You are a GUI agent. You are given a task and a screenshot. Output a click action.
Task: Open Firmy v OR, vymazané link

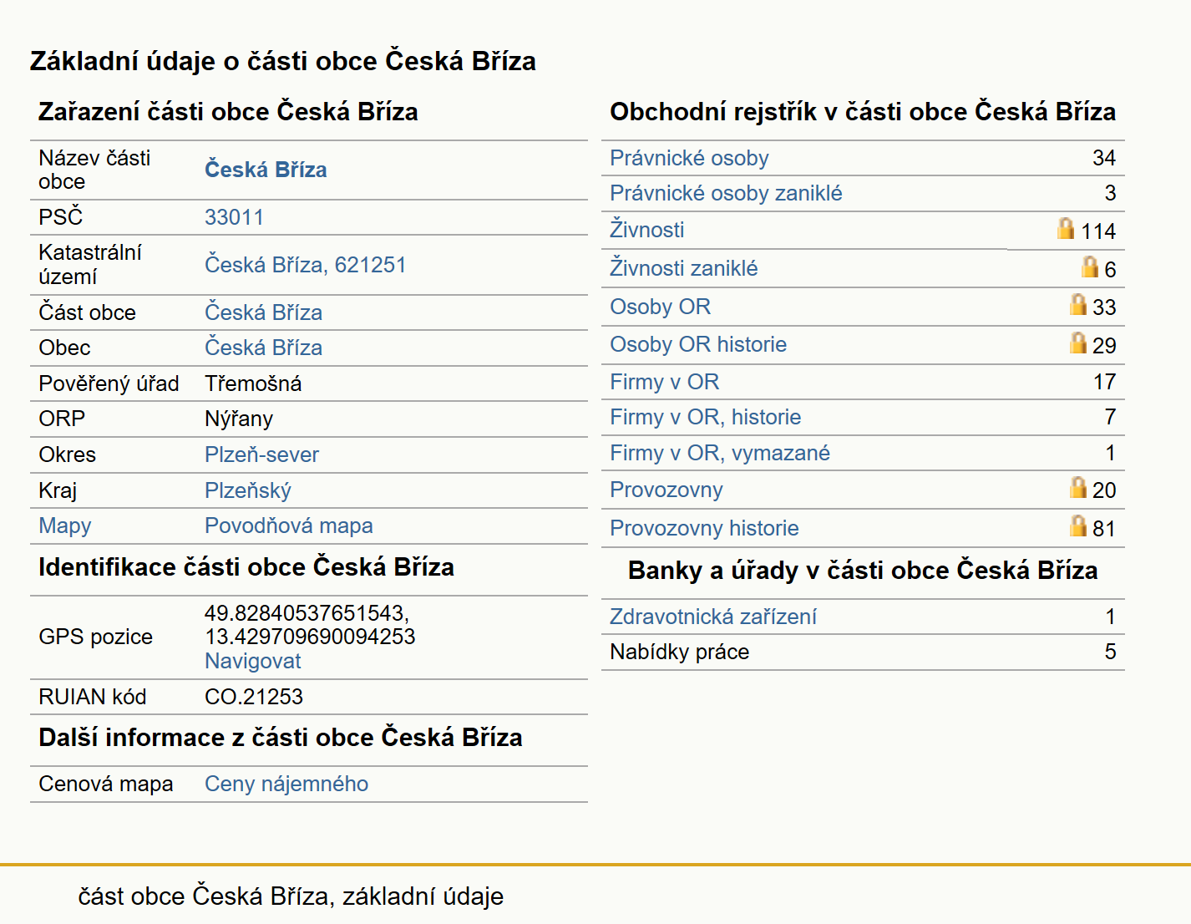720,453
